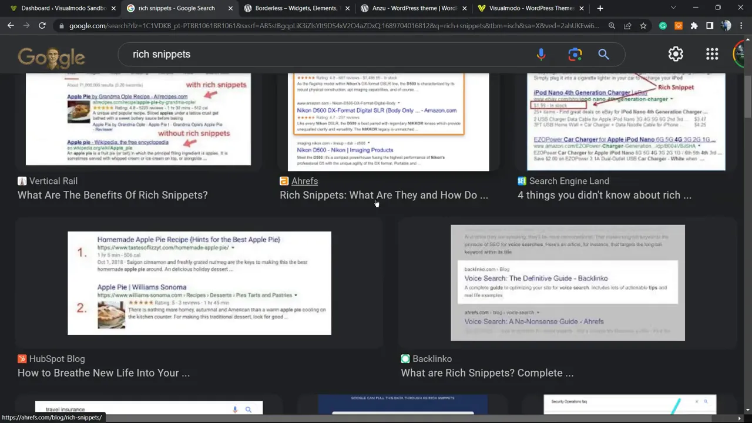Open the browser zoom magnifier icon
This screenshot has width=752, height=423.
pos(612,26)
